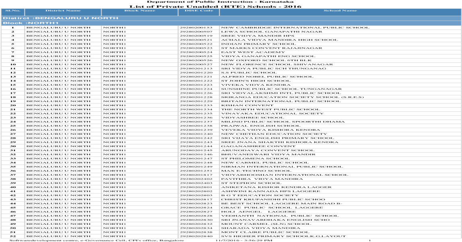The image size is (462, 242).
Task: Sort by the DISE Code column header
Action: click(198, 11)
